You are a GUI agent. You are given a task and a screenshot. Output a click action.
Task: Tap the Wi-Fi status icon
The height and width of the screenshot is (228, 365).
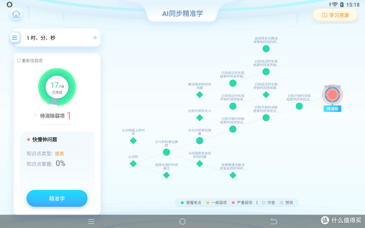335,4
